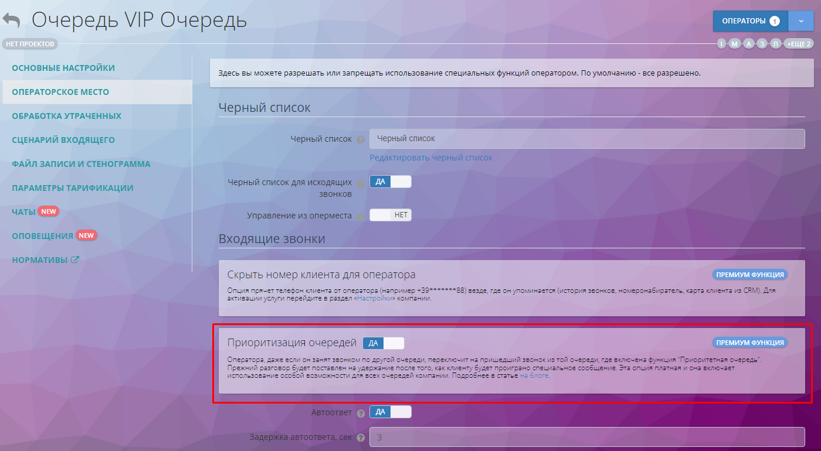Open ОПОВЕЩЕНИЯ section
Image resolution: width=821 pixels, height=451 pixels.
coord(42,235)
